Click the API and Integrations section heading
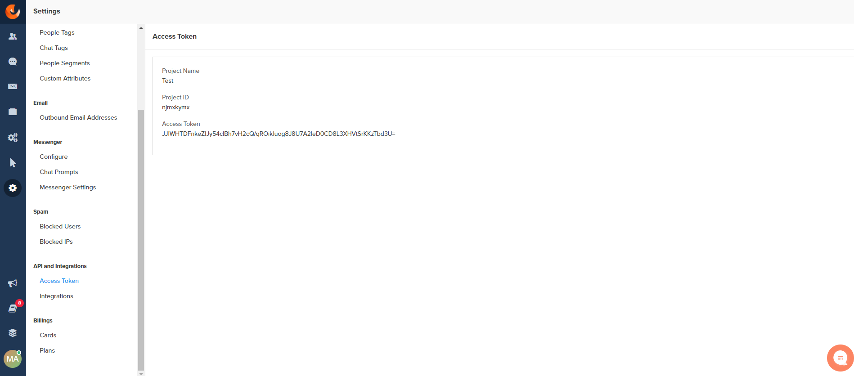Image resolution: width=854 pixels, height=376 pixels. 60,266
